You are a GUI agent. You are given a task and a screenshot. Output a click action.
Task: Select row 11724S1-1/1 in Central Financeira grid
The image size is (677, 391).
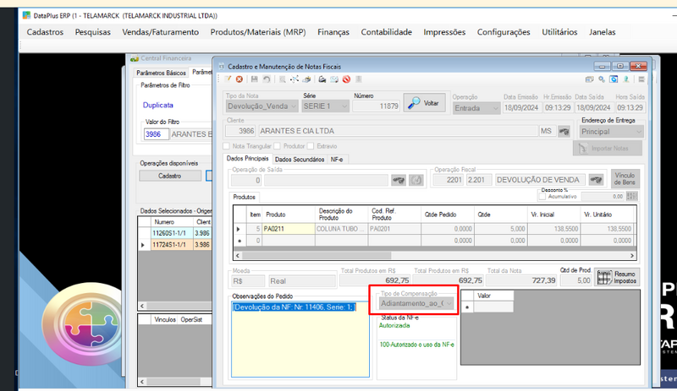pos(174,245)
